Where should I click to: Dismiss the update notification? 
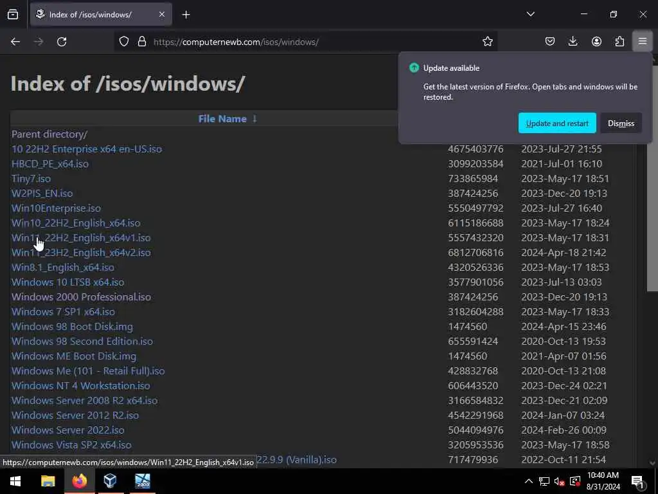[x=621, y=123]
